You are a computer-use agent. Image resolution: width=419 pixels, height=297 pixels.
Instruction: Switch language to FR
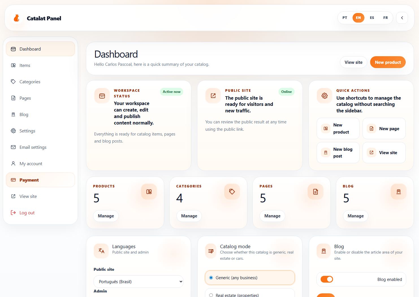(x=386, y=18)
